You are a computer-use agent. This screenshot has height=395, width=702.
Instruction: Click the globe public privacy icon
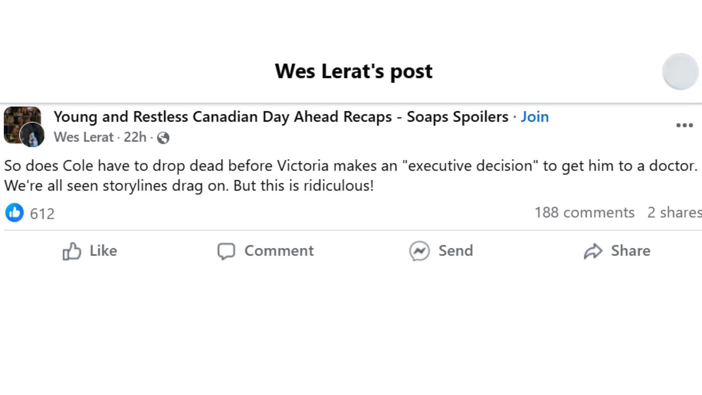(163, 138)
